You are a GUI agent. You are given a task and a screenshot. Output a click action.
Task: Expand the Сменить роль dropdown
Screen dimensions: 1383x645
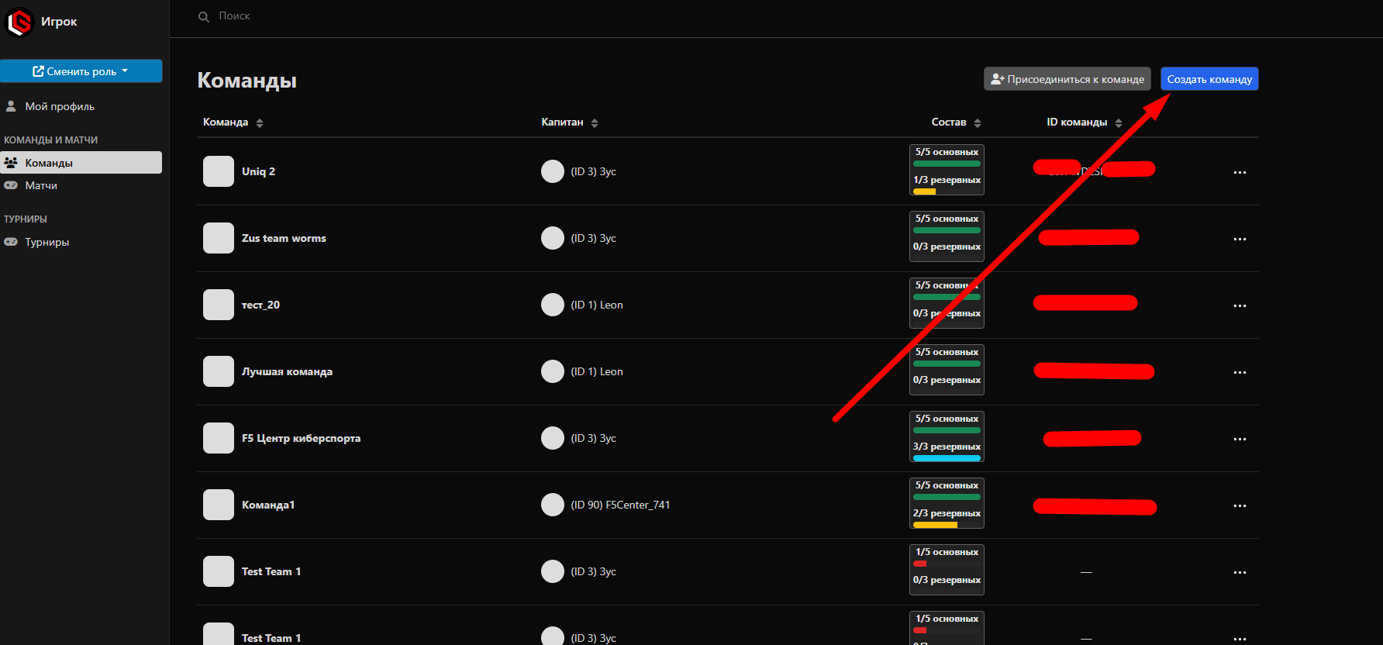[x=81, y=71]
